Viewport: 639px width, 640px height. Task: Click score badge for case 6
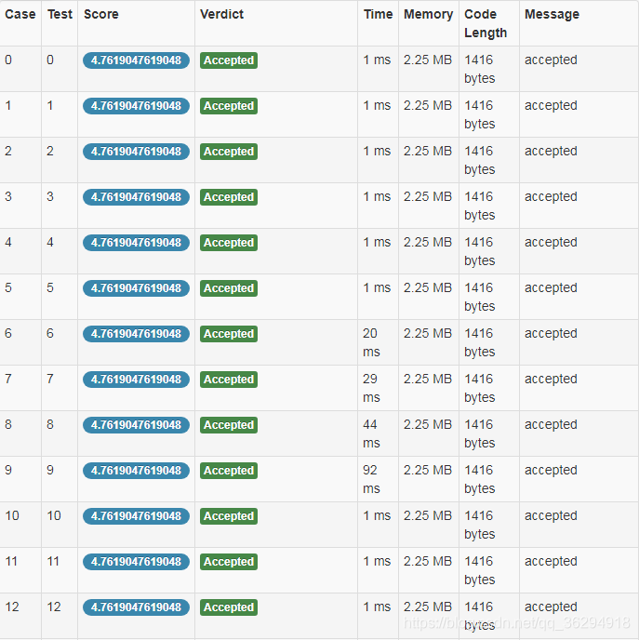(x=136, y=334)
